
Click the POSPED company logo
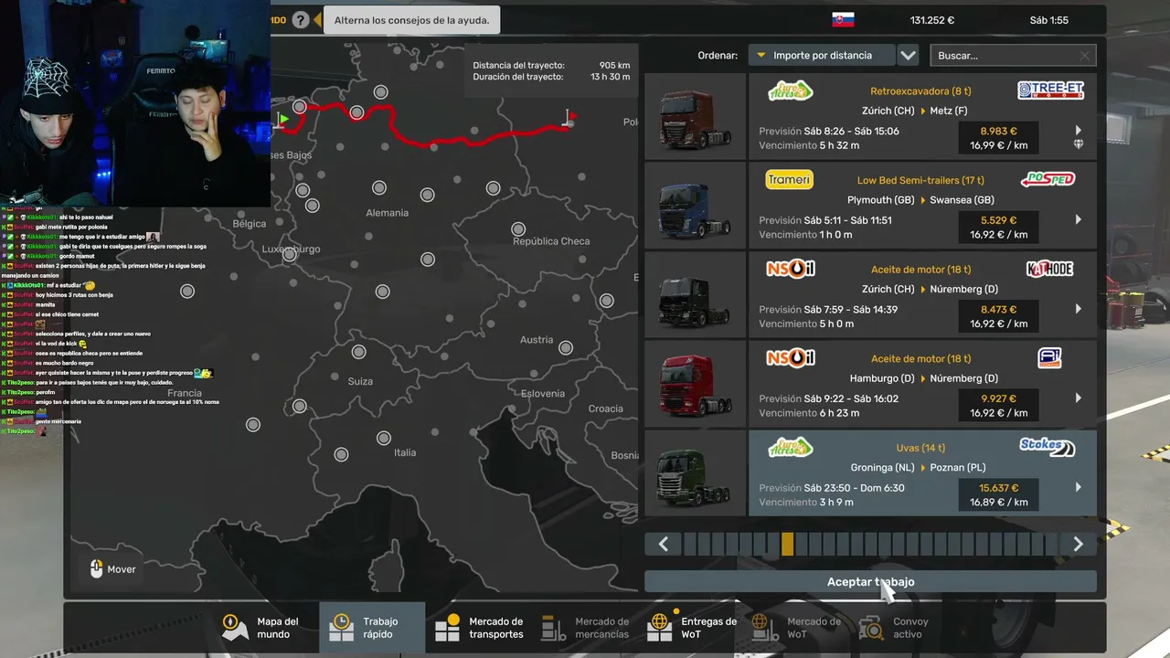point(1048,180)
